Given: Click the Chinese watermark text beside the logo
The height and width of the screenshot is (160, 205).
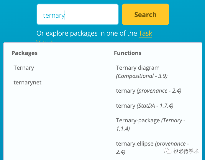Looking at the screenshot, I should tap(186, 151).
